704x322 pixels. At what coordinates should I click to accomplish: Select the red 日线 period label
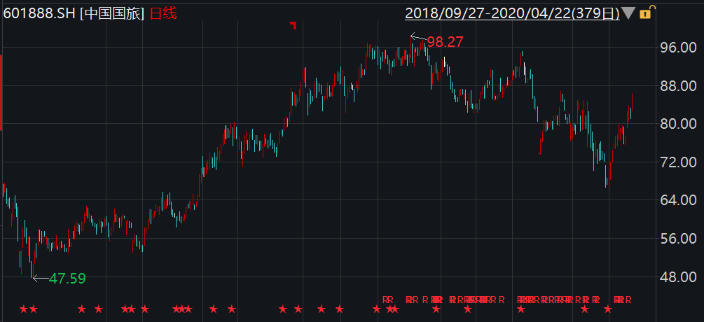(x=164, y=13)
